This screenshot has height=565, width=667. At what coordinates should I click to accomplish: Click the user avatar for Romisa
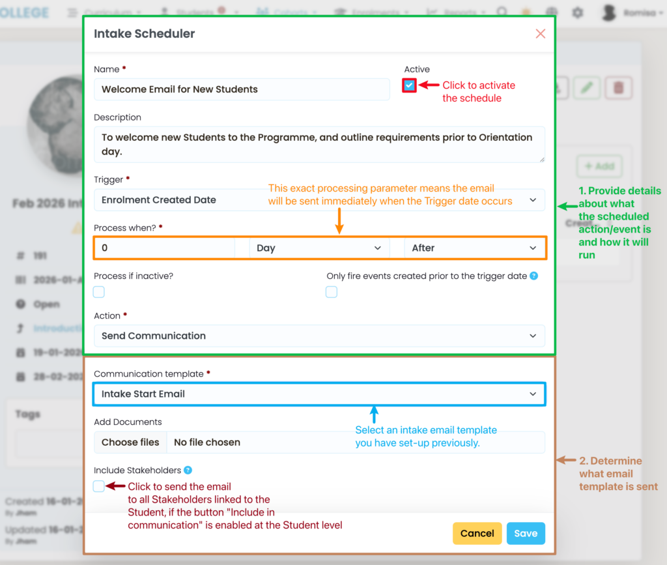click(x=608, y=12)
